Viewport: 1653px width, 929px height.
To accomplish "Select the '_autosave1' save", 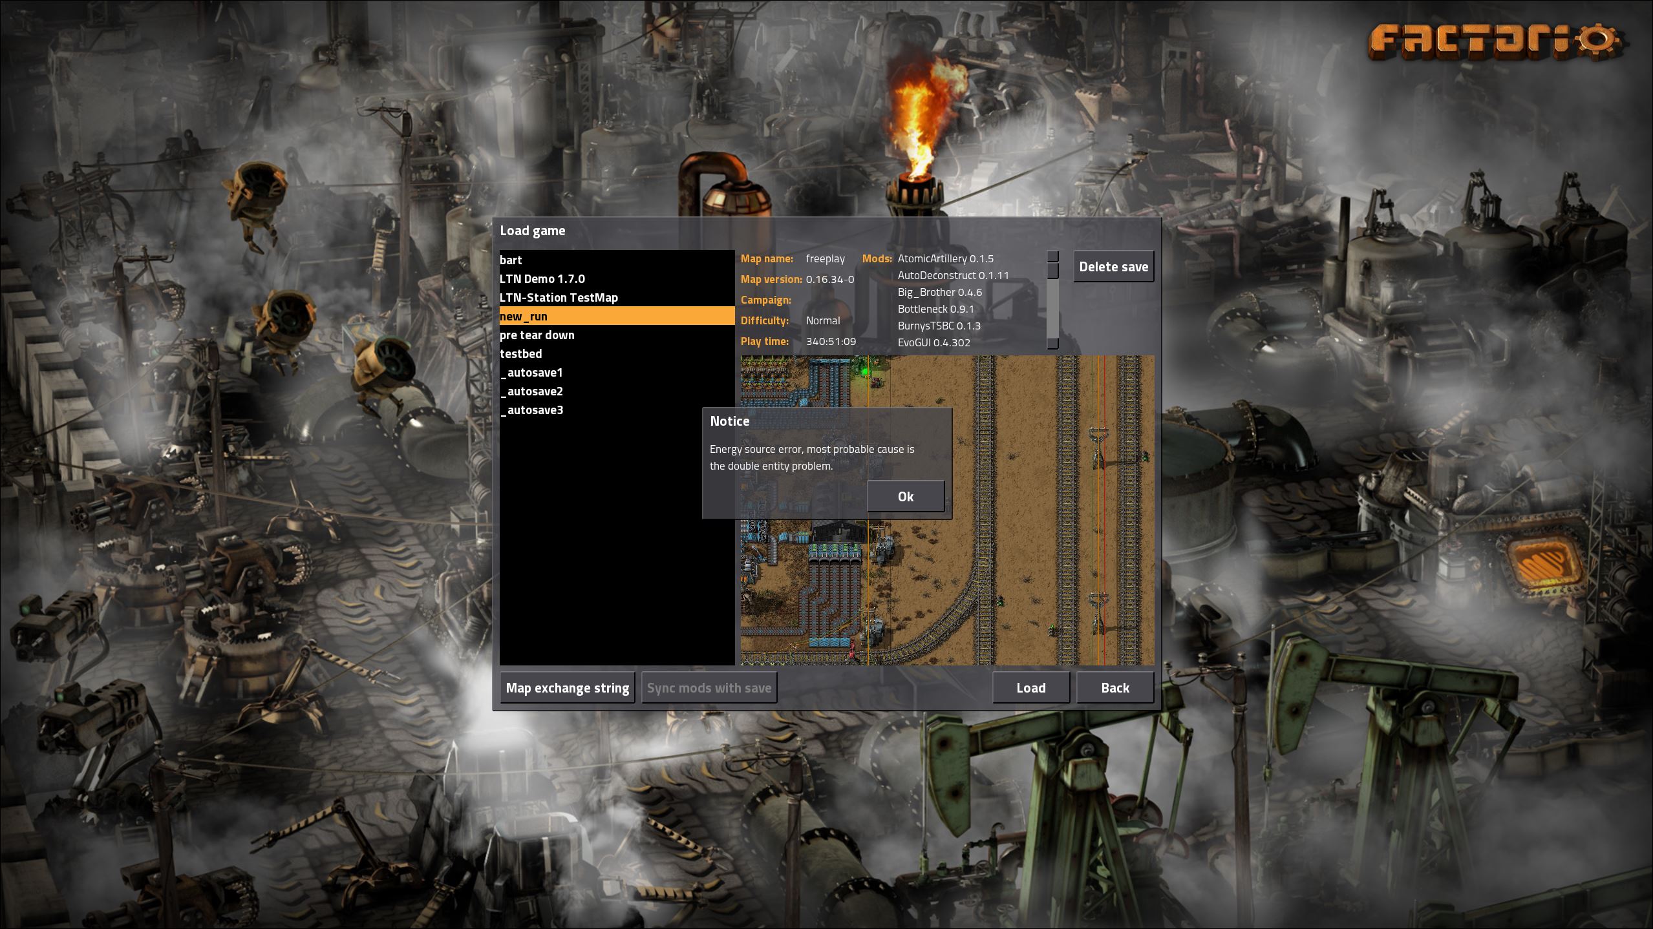I will click(617, 372).
